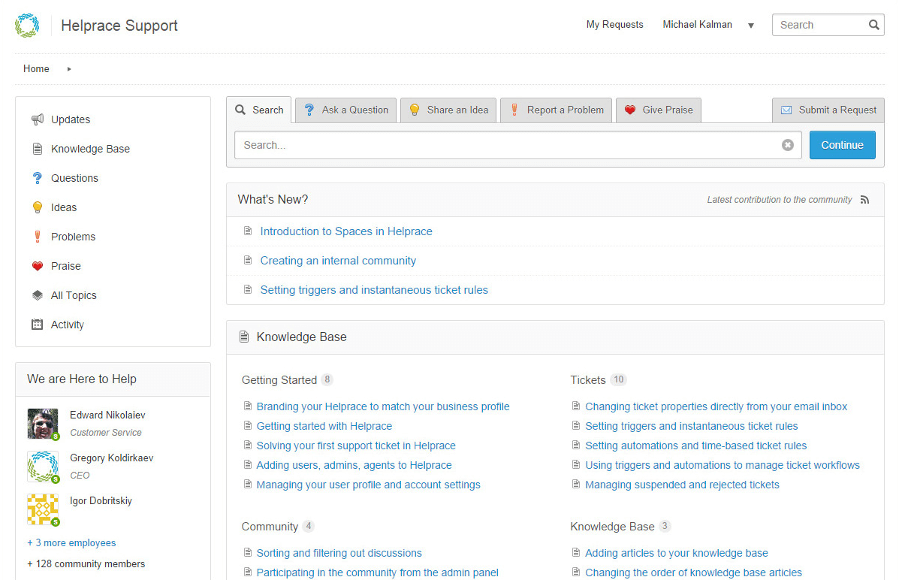Switch to the Report a Problem tab
Viewport: 899px width, 580px height.
556,110
